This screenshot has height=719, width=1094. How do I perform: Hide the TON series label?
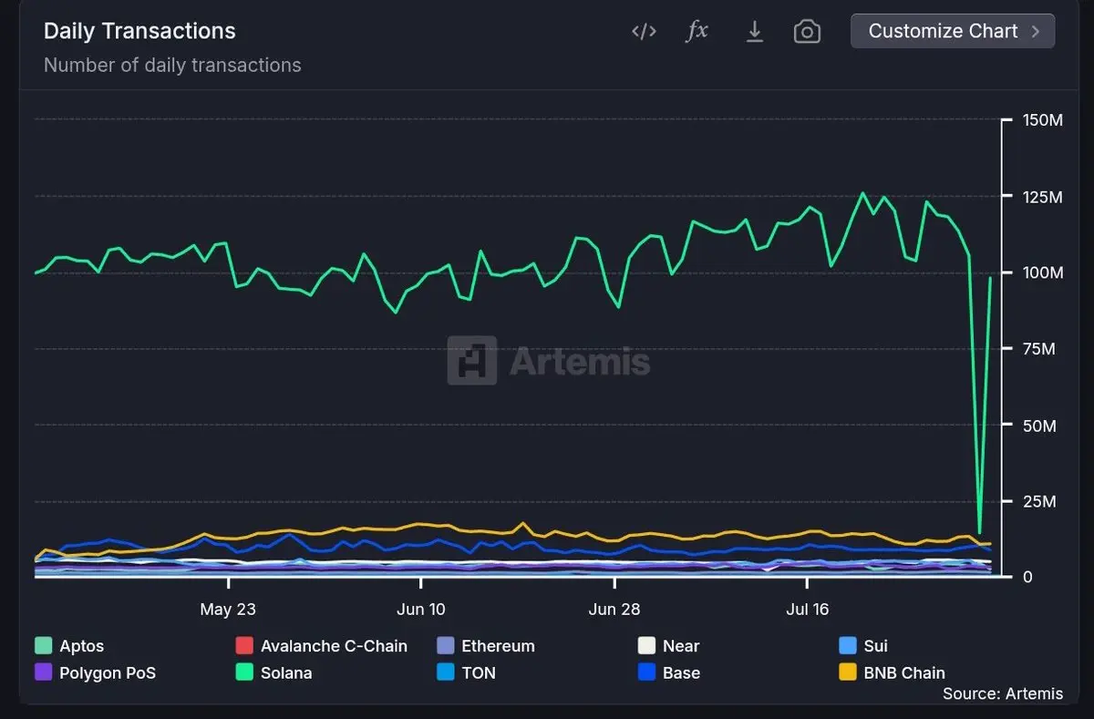click(479, 673)
